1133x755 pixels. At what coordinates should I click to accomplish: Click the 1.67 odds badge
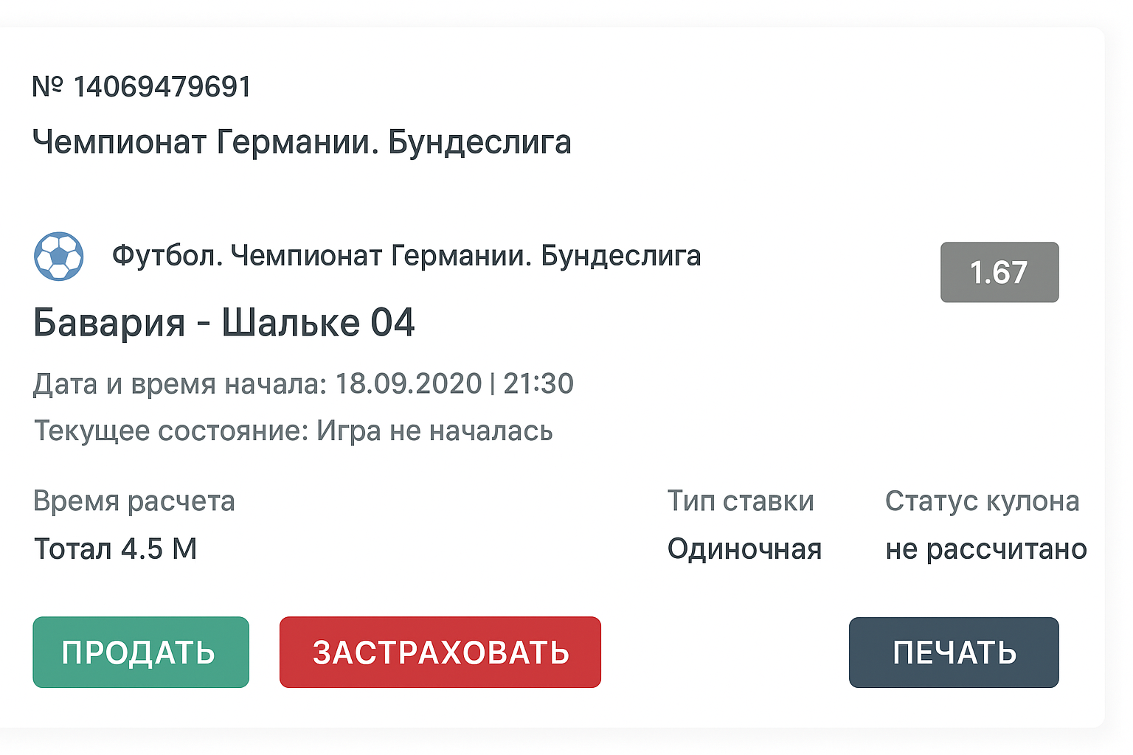click(999, 272)
